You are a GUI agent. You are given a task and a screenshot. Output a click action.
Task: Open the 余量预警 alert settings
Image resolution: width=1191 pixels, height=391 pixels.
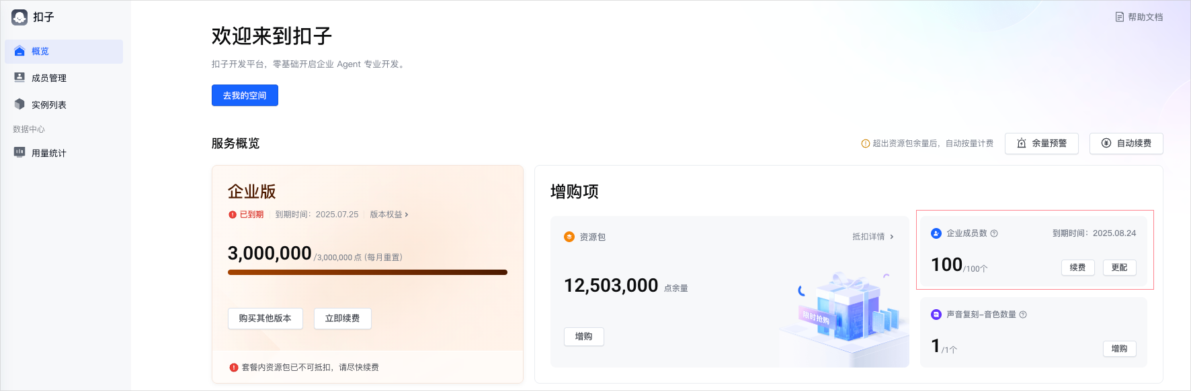coord(1041,144)
